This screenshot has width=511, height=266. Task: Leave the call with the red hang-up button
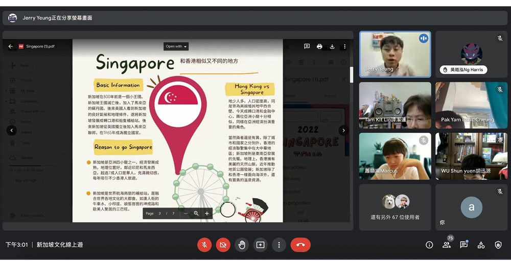tap(300, 245)
